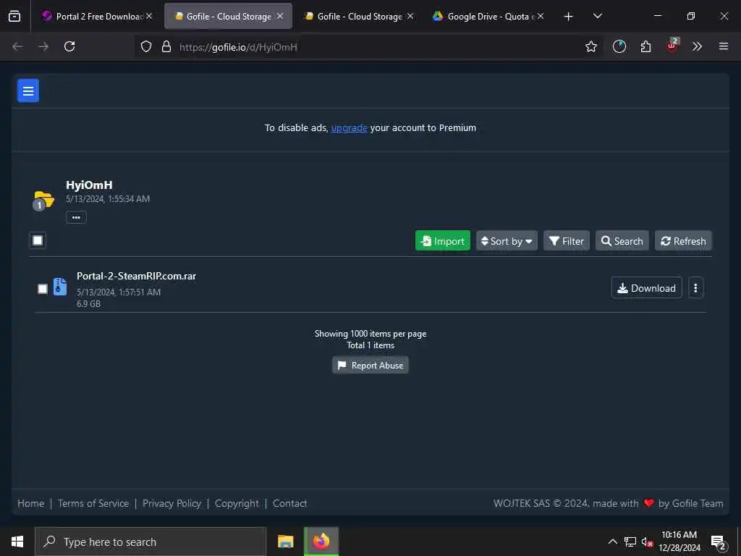Open the network icon in system tray
Viewport: 741px width, 556px height.
(630, 542)
